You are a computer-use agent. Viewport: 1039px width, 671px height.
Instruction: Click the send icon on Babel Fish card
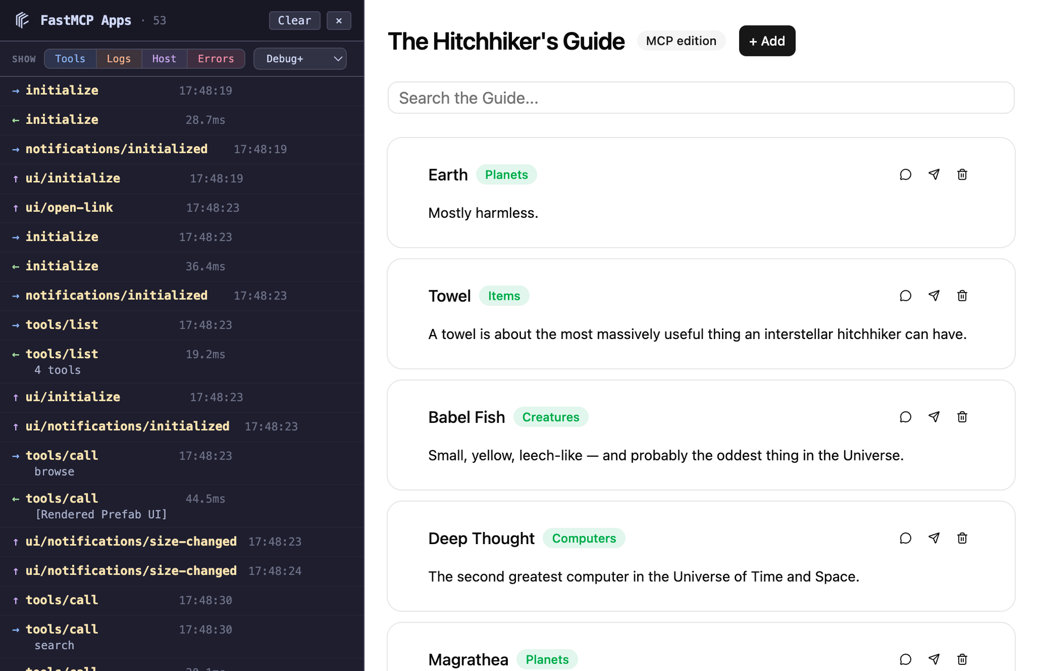pos(934,417)
